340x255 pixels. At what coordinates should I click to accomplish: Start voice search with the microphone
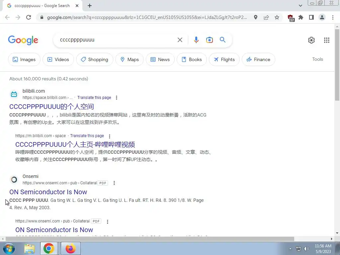pos(196,40)
